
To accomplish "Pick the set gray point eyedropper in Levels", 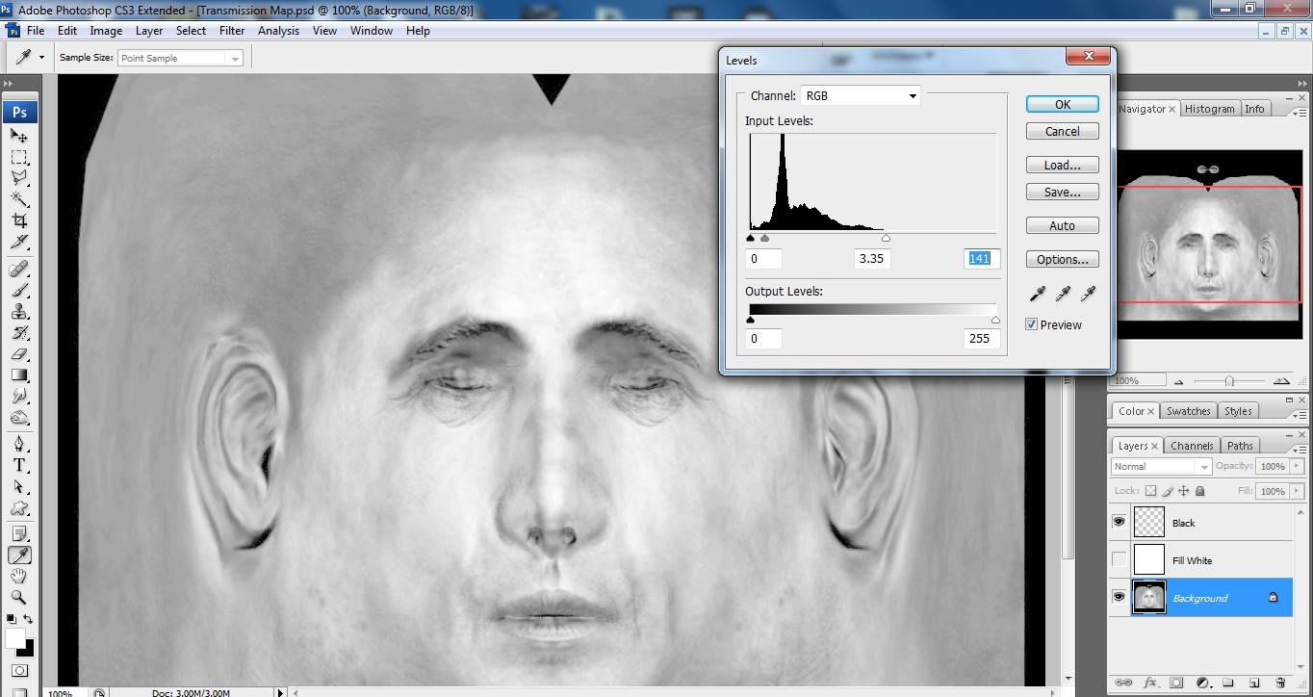I will (1064, 294).
